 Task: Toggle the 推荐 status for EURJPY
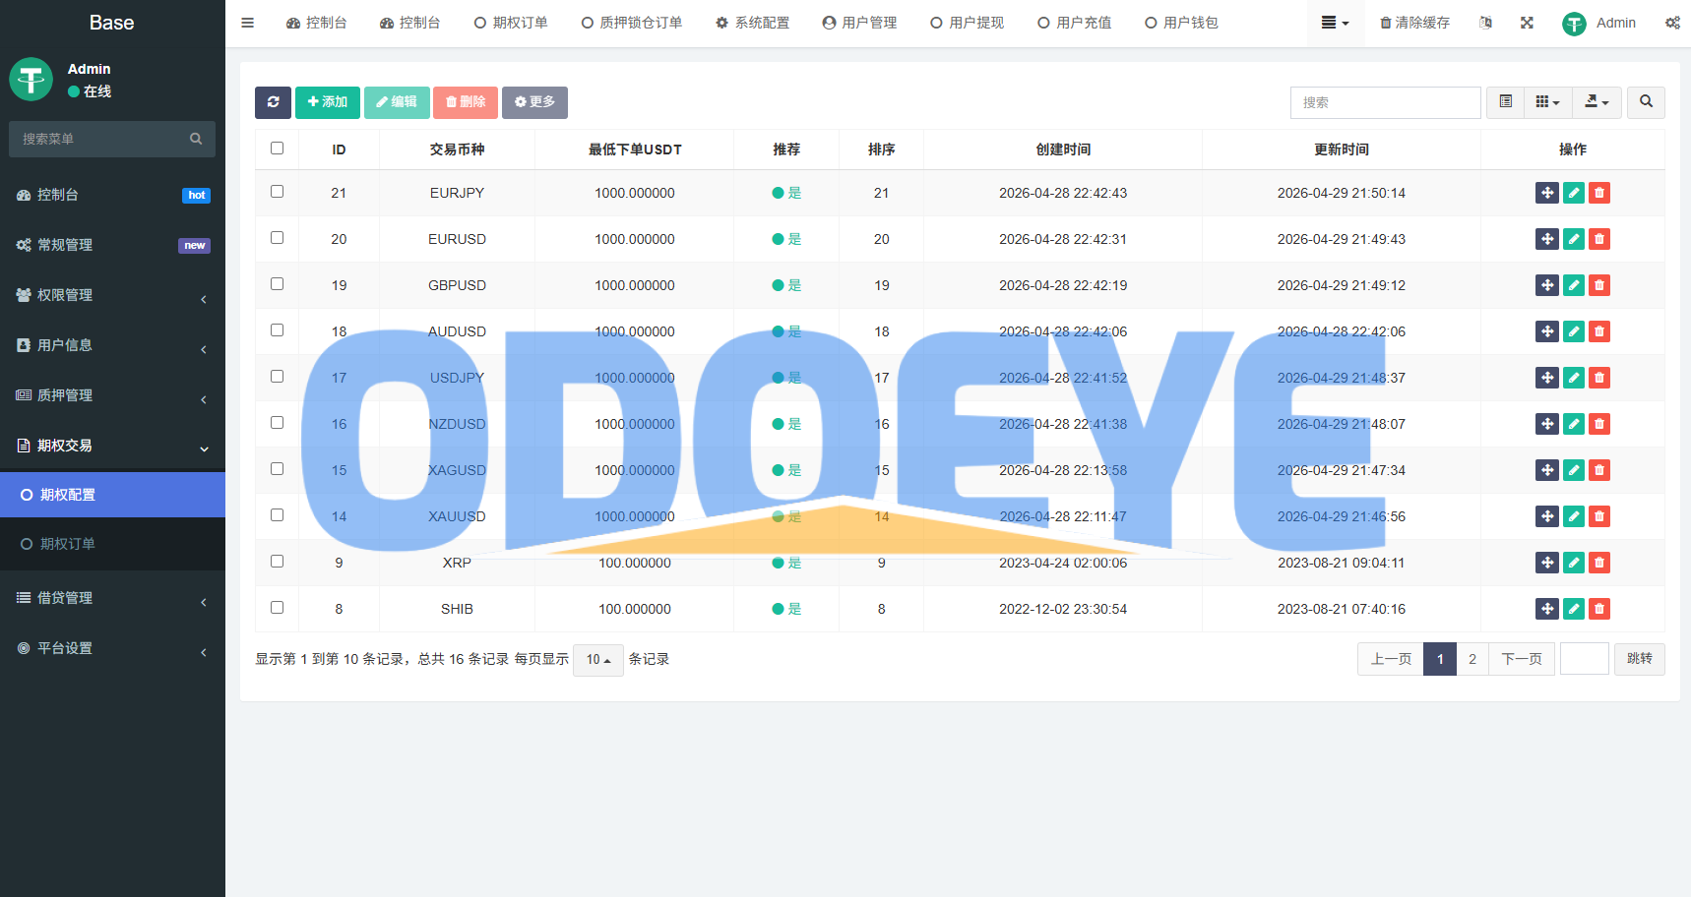[x=786, y=193]
